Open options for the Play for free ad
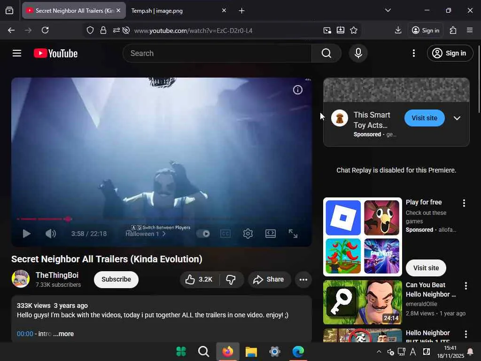Screen dimensions: 481x361 point(464,203)
